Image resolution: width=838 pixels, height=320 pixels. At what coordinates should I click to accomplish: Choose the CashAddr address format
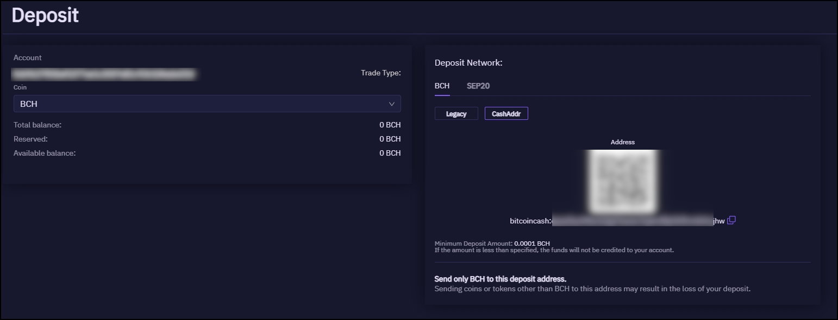[506, 113]
